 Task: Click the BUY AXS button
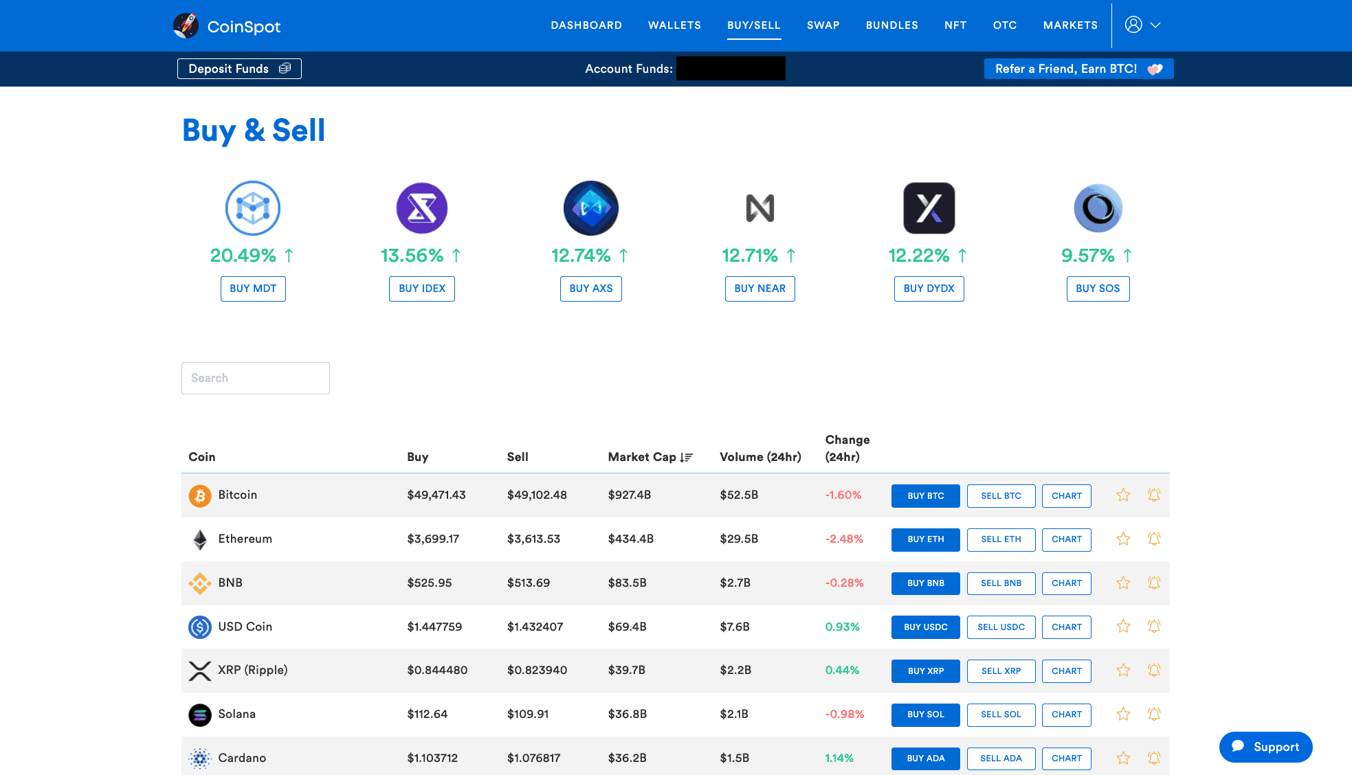(591, 289)
